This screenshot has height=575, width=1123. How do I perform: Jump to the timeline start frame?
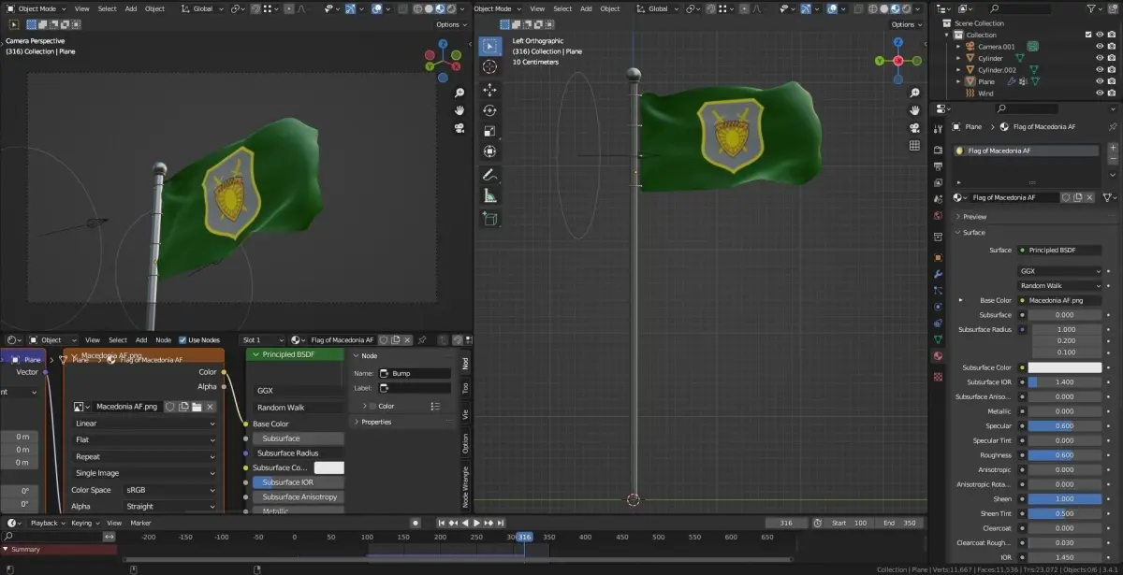[442, 523]
